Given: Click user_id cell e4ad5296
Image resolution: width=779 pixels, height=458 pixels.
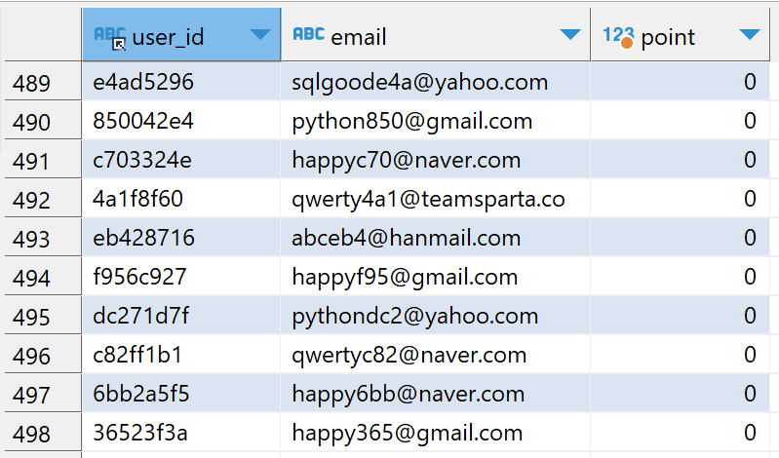Looking at the screenshot, I should pos(182,82).
